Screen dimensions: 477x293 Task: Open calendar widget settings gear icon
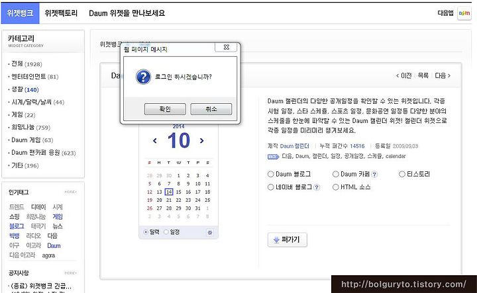coord(209,233)
